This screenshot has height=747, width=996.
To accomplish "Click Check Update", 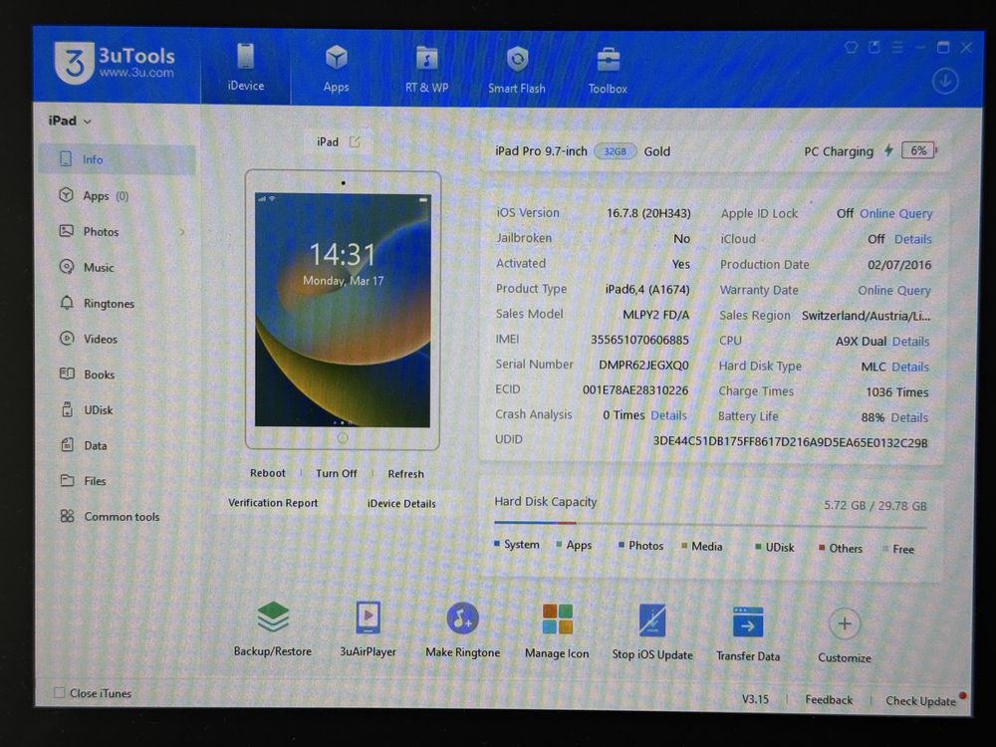I will 920,700.
